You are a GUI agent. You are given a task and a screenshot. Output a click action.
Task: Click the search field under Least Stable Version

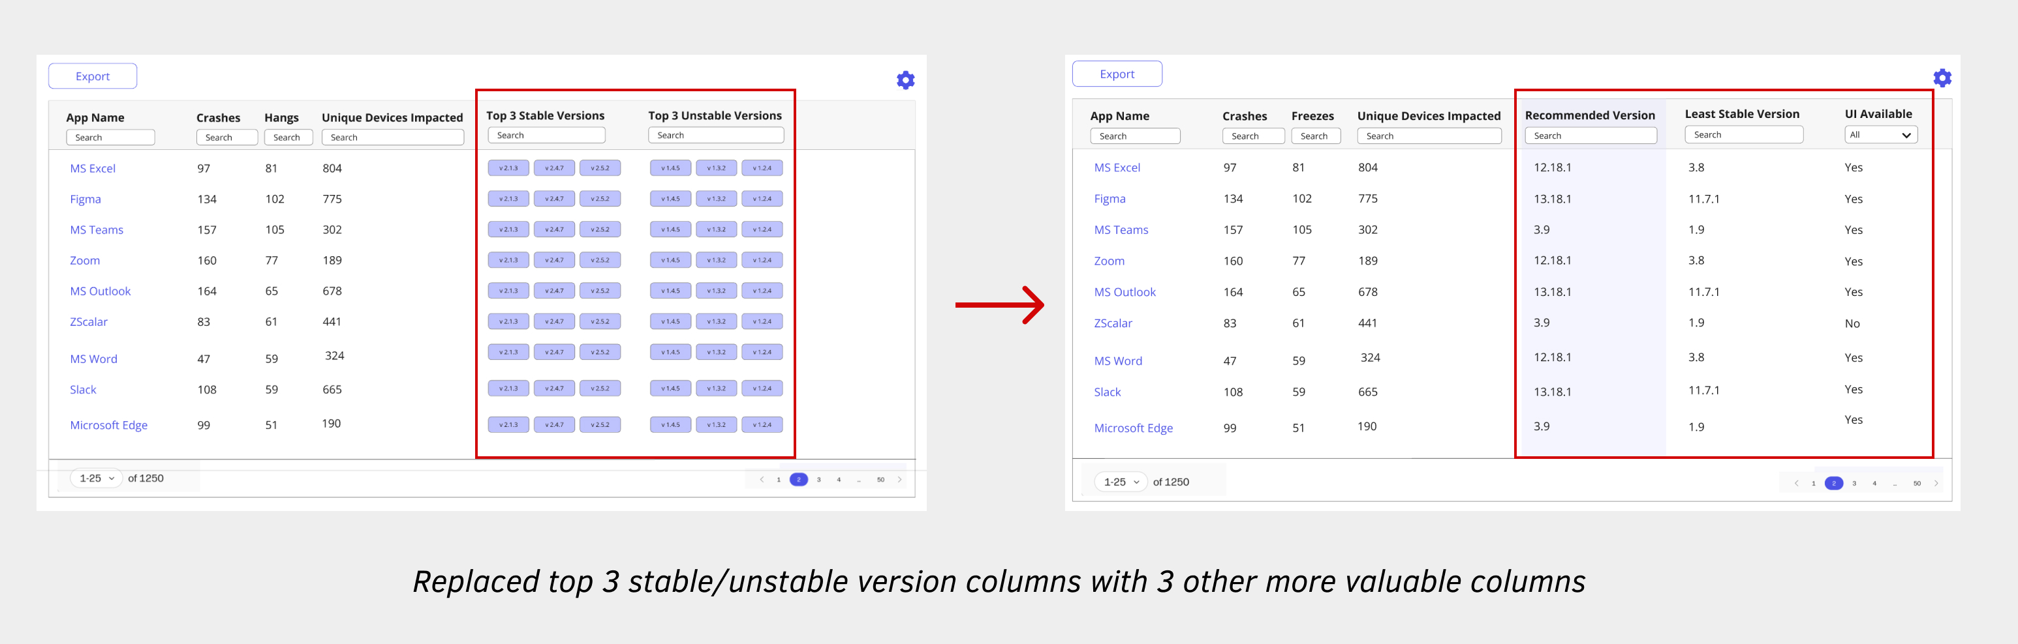(x=1743, y=136)
